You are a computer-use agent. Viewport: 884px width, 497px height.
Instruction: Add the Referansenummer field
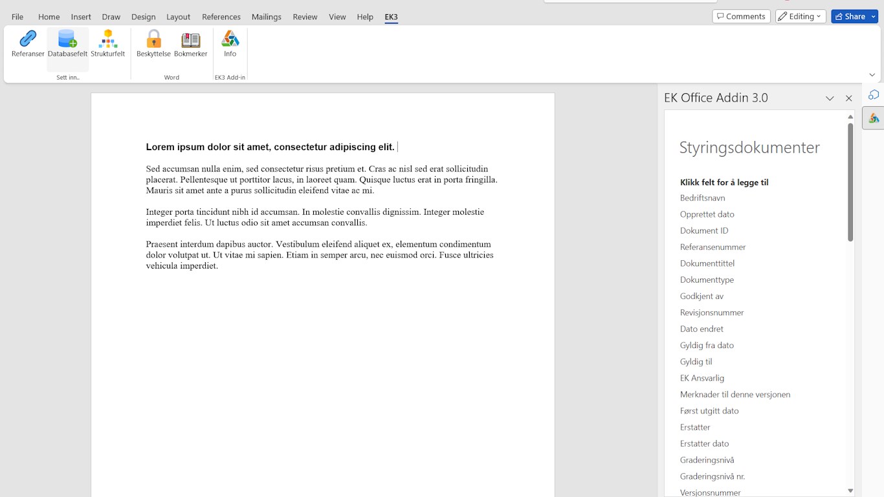point(713,247)
